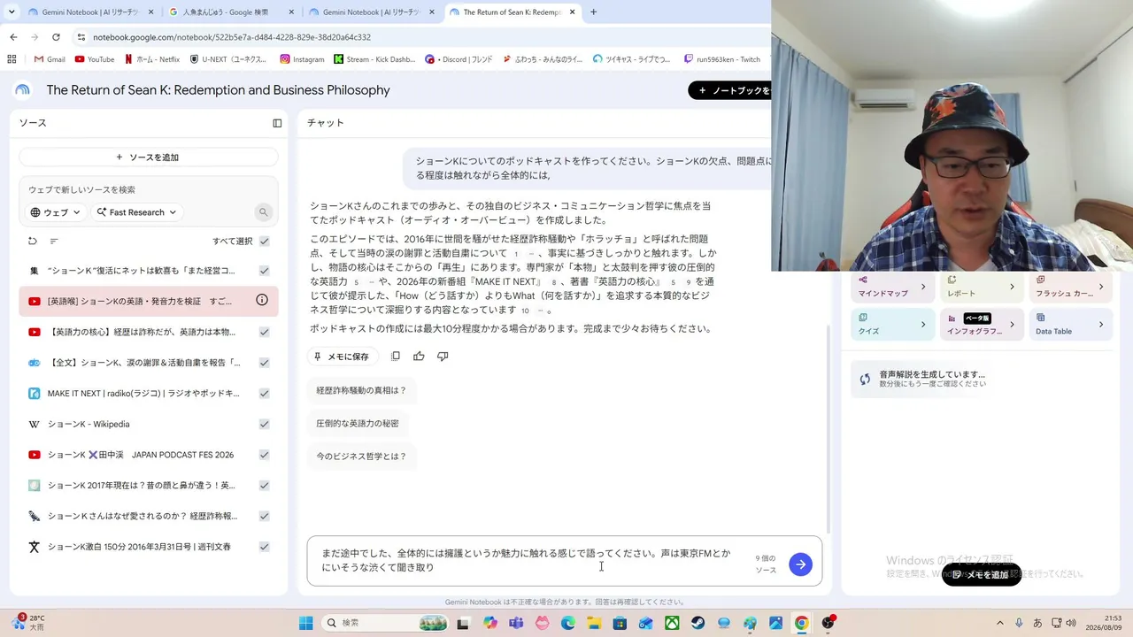Open the Fast Research mode dropdown

(x=136, y=212)
